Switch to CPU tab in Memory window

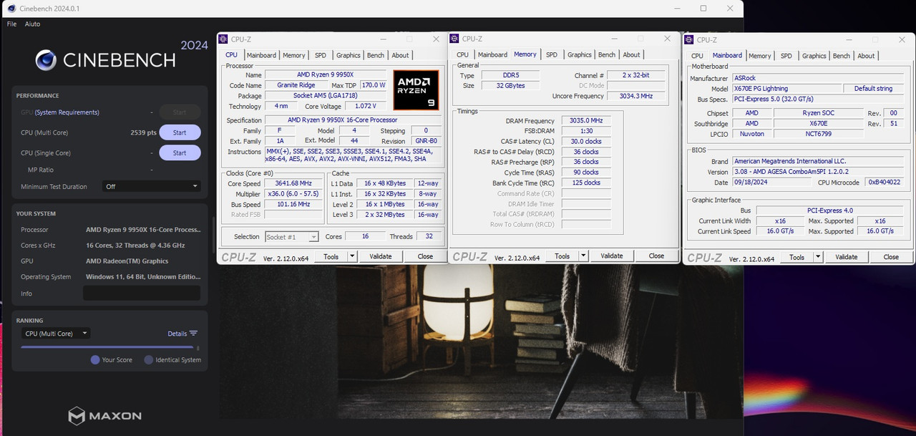click(x=463, y=54)
